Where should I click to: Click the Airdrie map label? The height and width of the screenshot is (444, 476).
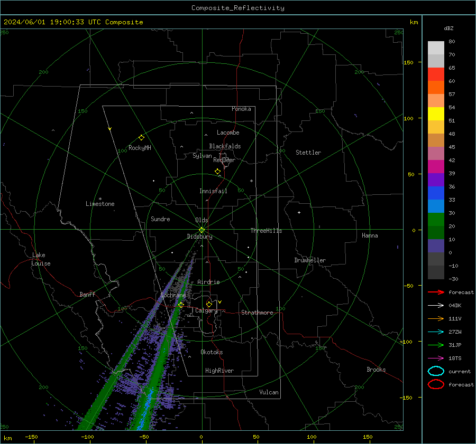point(208,282)
